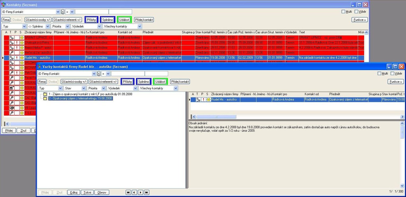The image size is (406, 197).
Task: Click the smiley icon in Vazby grid row
Action: tap(208, 100)
